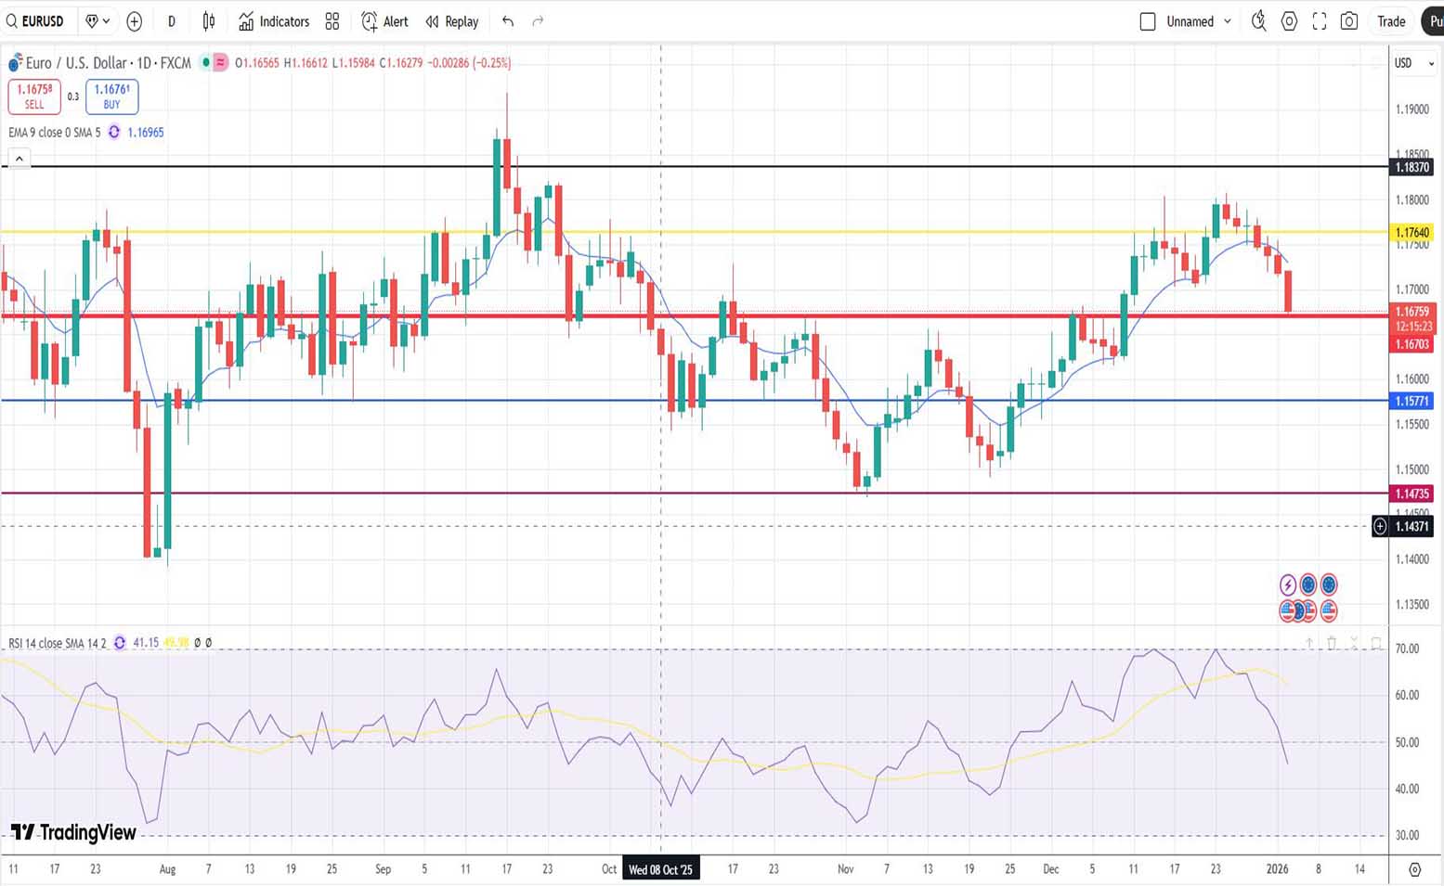Click the red SELL price button

34,96
